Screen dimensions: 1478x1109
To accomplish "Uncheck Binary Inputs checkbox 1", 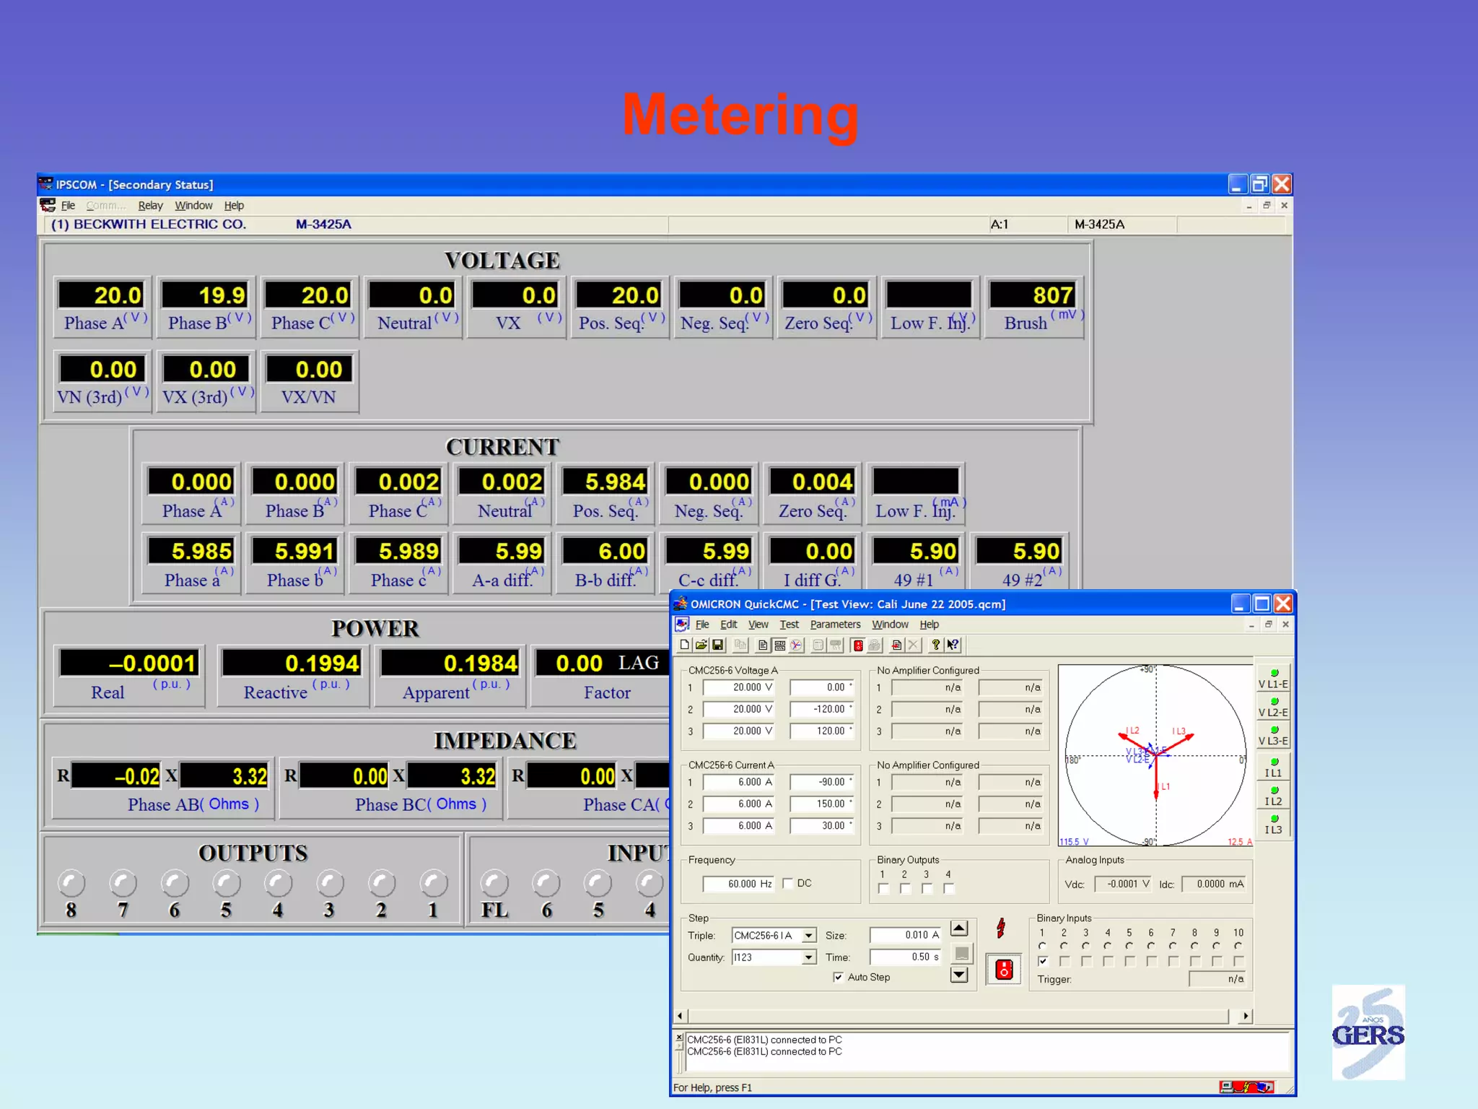I will point(1043,961).
